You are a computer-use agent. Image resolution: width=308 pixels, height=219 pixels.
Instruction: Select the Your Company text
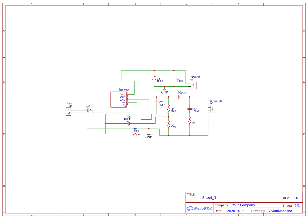243,205
